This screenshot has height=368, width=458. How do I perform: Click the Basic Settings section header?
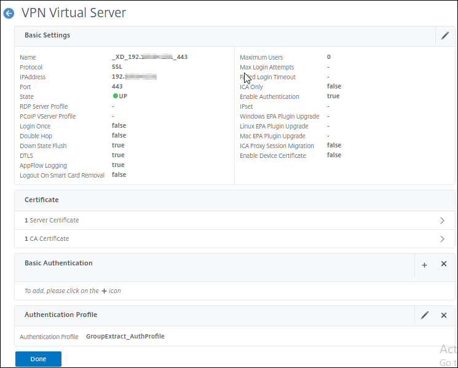[47, 36]
